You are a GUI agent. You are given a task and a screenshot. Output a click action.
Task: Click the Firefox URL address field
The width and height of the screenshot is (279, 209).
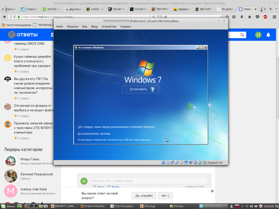(85, 17)
